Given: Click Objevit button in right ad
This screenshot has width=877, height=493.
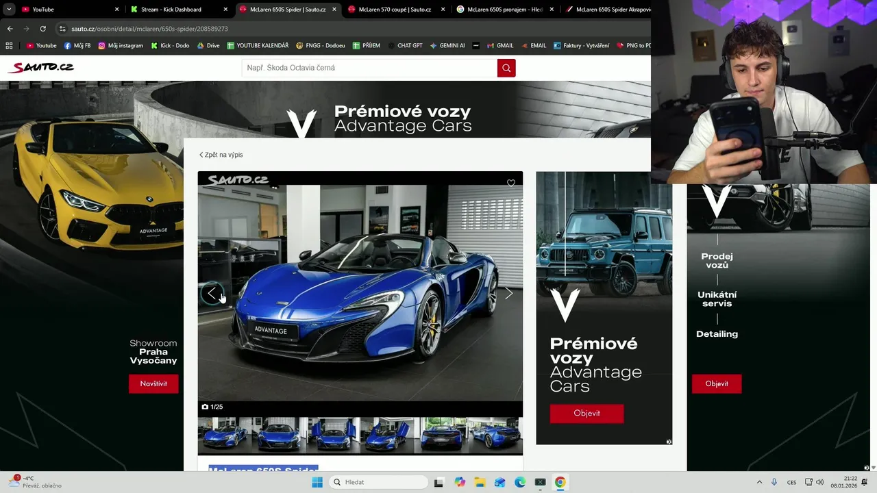Looking at the screenshot, I should 717,383.
